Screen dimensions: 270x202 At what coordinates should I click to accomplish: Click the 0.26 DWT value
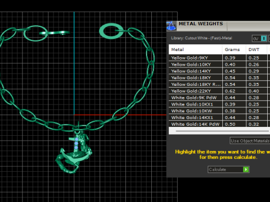254,65
